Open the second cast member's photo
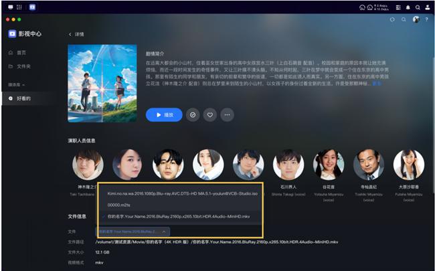This screenshot has height=271, width=435. point(128,165)
